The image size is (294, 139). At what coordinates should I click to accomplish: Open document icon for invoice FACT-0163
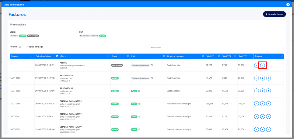click(262, 78)
